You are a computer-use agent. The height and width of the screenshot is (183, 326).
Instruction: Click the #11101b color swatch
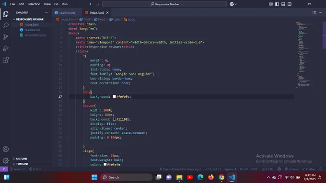coord(115,119)
